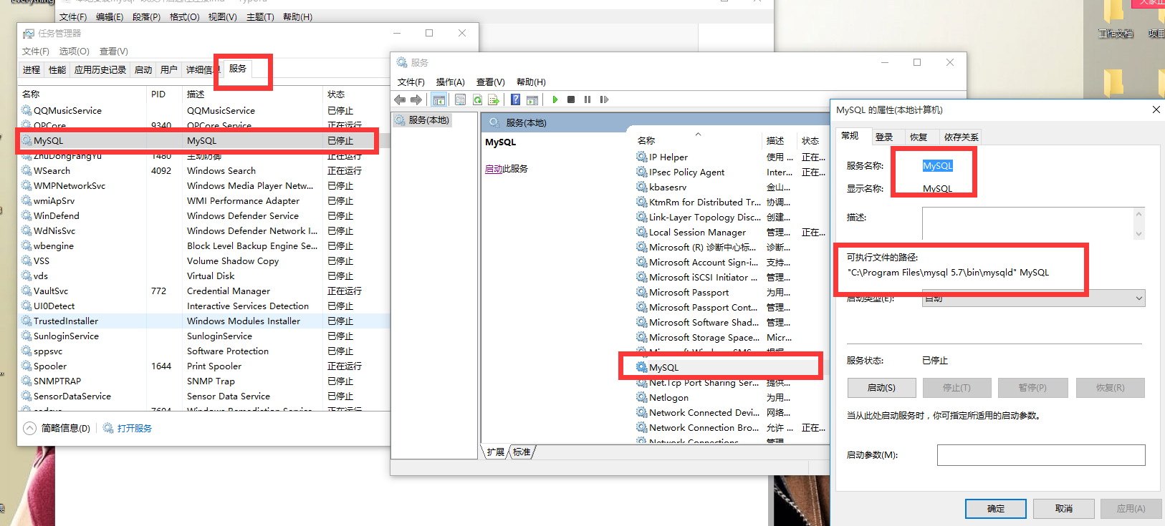The image size is (1165, 526).
Task: Open 操作(A) menu in Services window
Action: pos(450,82)
